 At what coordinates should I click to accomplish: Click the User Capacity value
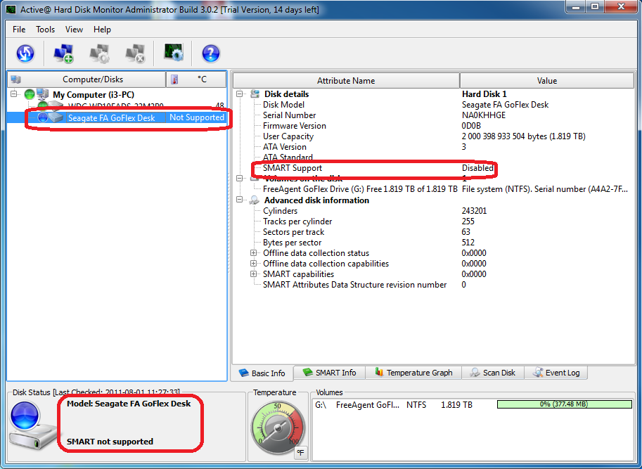524,136
